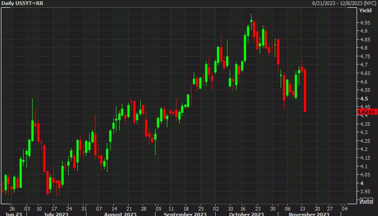Click the August 2023 month label

click(x=120, y=214)
